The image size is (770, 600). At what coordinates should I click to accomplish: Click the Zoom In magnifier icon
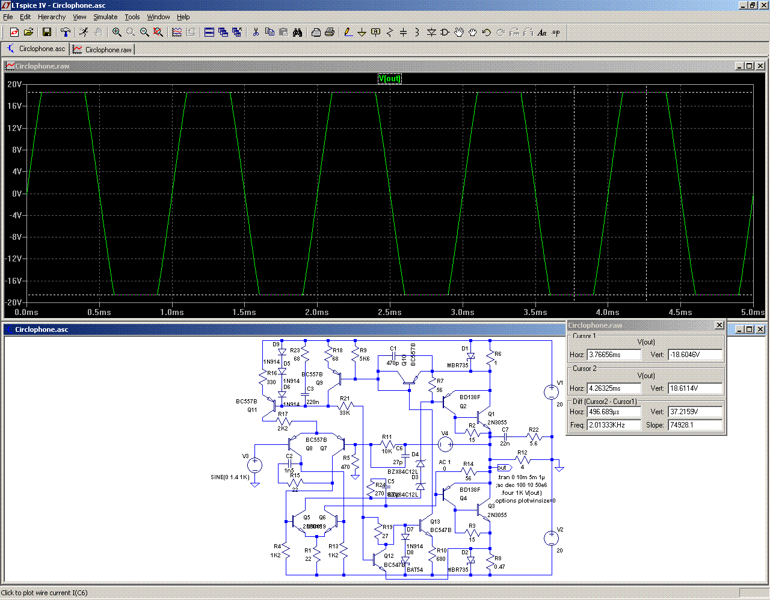pyautogui.click(x=117, y=32)
